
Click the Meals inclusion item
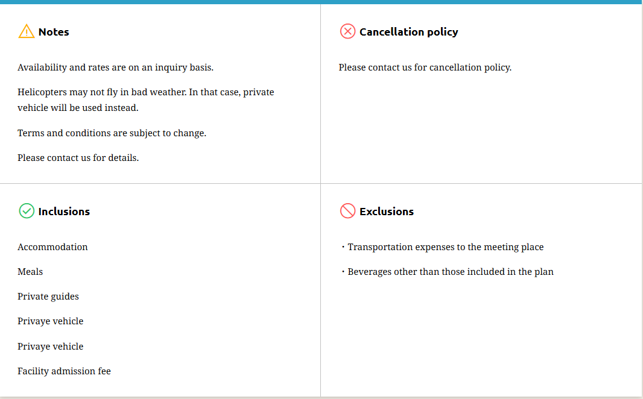pyautogui.click(x=30, y=272)
